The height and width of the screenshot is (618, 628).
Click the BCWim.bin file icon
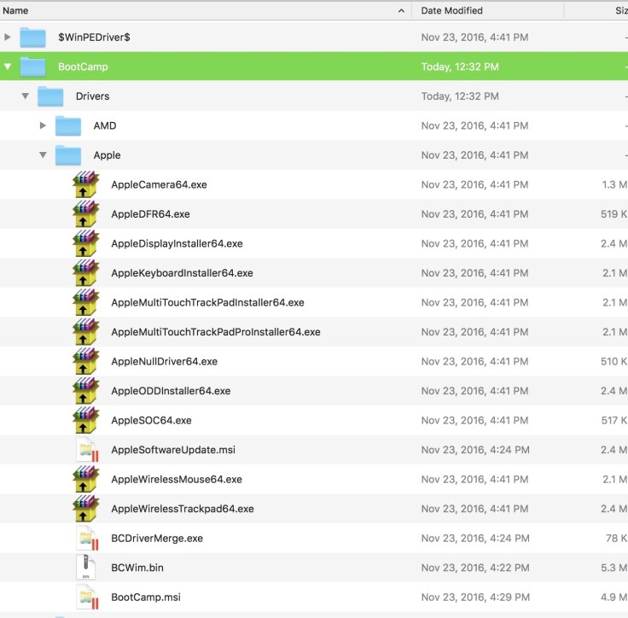[x=86, y=568]
